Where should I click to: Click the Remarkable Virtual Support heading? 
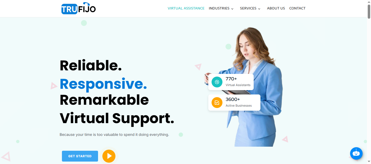(117, 109)
